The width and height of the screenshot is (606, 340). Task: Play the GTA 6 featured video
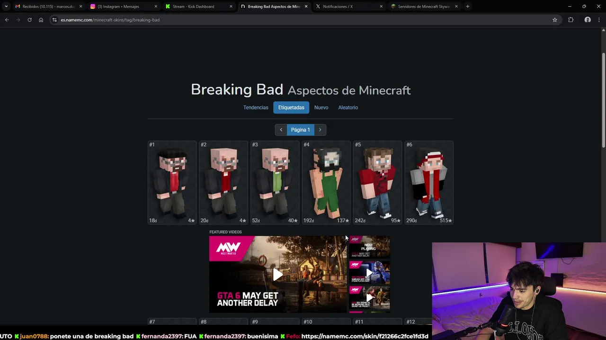pos(278,274)
